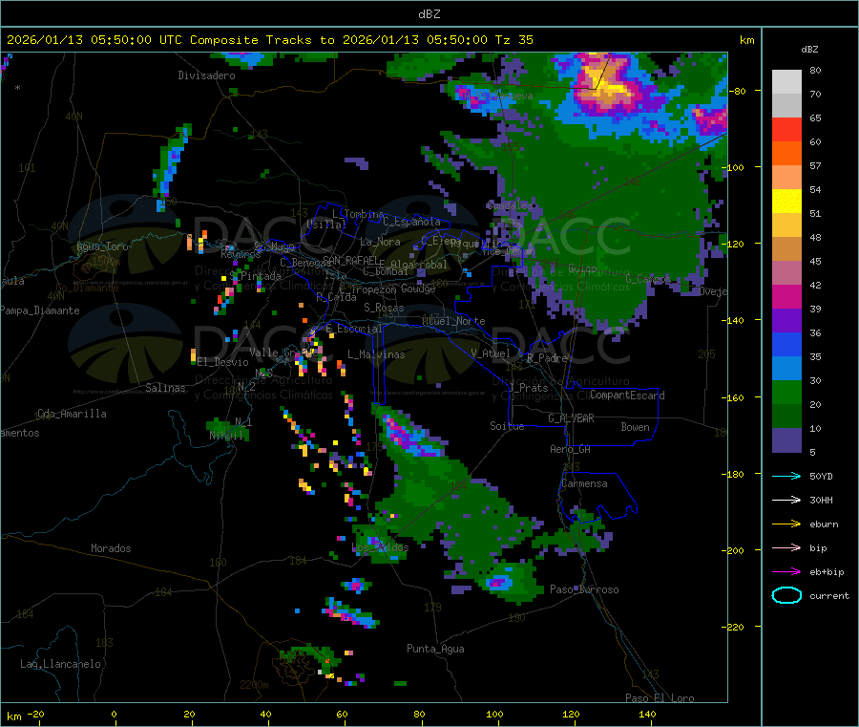Click the 'Carmensa' map label

(x=584, y=483)
